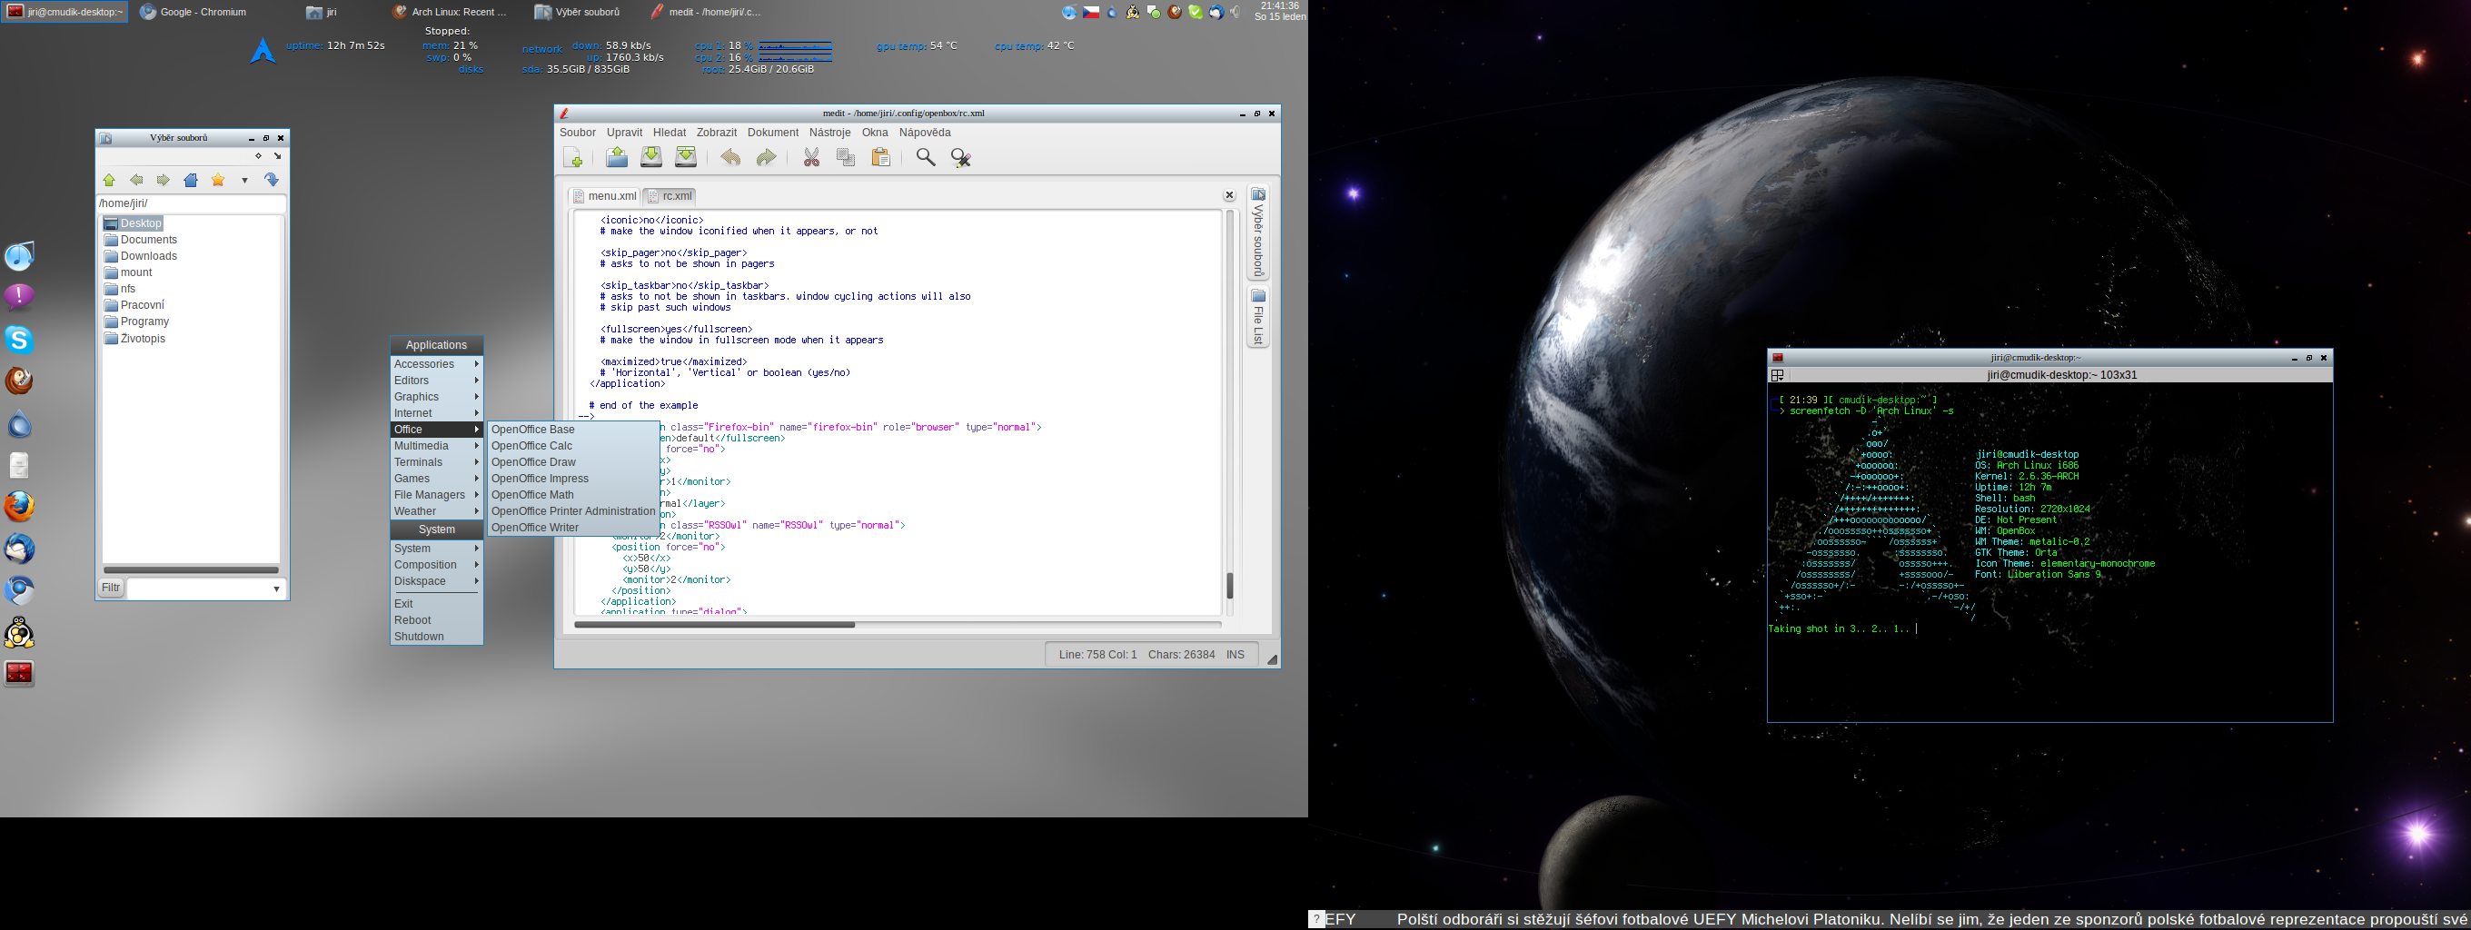This screenshot has height=930, width=2471.
Task: Open the File List side pane button
Action: [x=1258, y=317]
